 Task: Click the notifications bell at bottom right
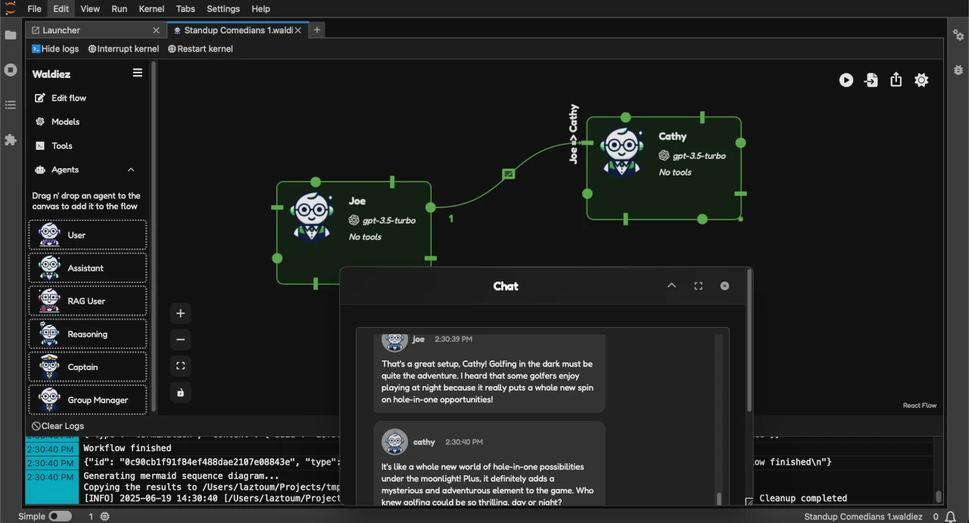tap(952, 516)
